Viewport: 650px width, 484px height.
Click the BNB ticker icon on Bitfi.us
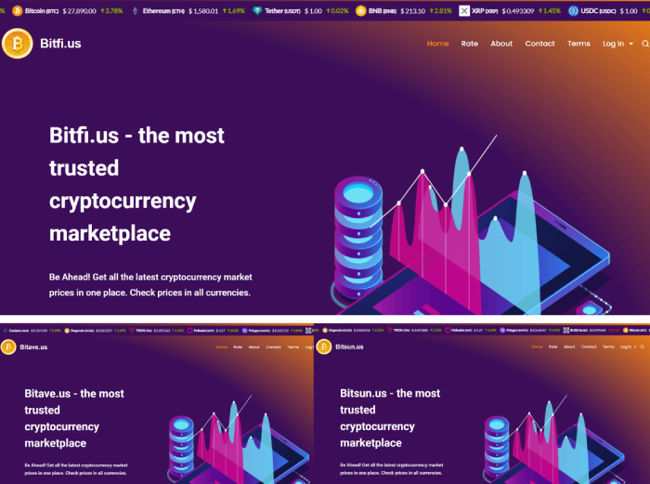point(361,11)
